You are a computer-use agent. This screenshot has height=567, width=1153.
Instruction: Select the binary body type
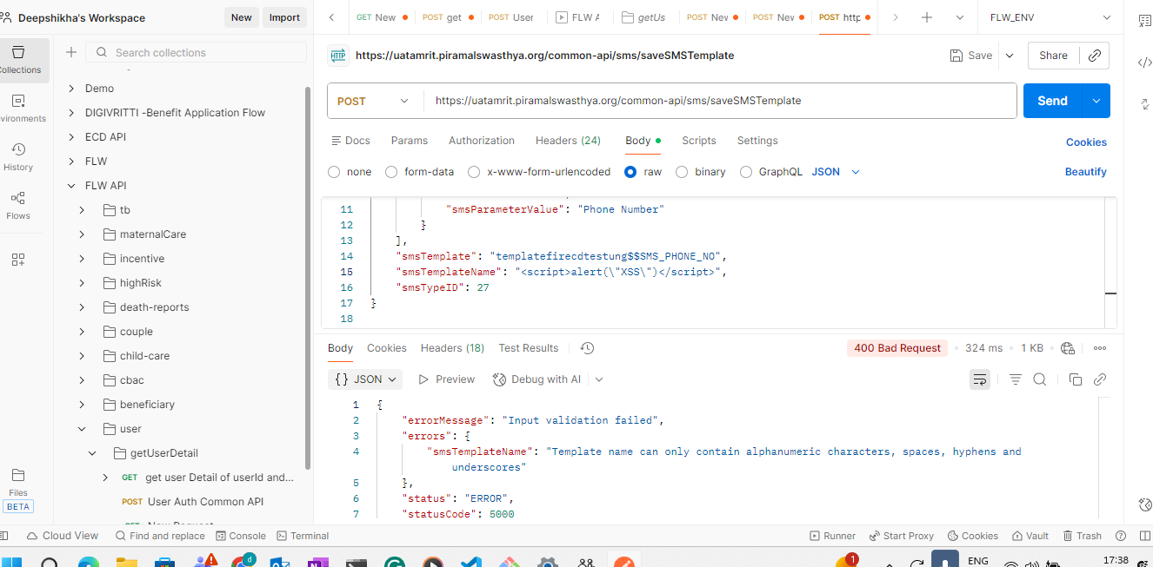pyautogui.click(x=682, y=172)
